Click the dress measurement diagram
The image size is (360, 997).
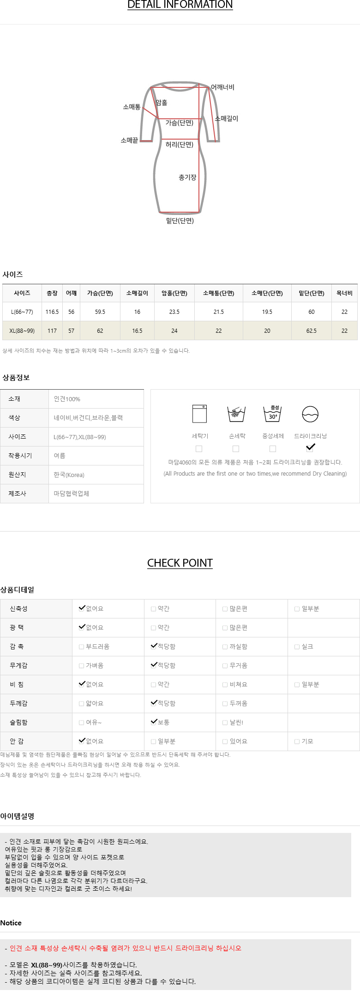[180, 148]
